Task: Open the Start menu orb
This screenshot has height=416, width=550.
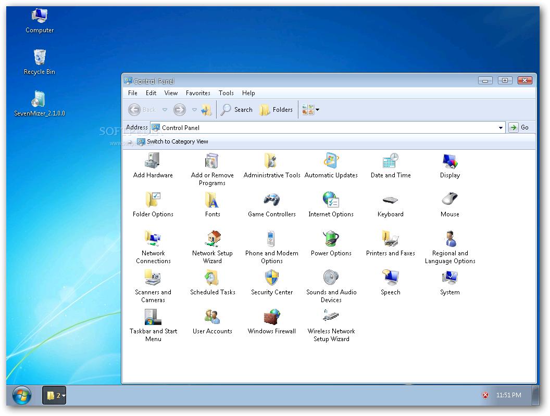Action: pyautogui.click(x=22, y=395)
